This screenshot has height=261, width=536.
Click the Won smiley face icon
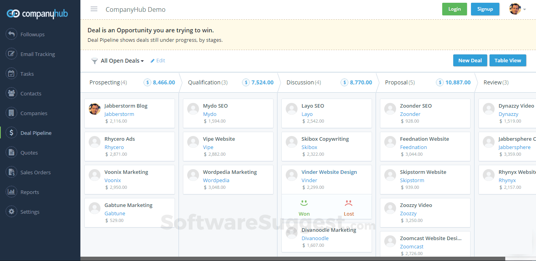(304, 203)
